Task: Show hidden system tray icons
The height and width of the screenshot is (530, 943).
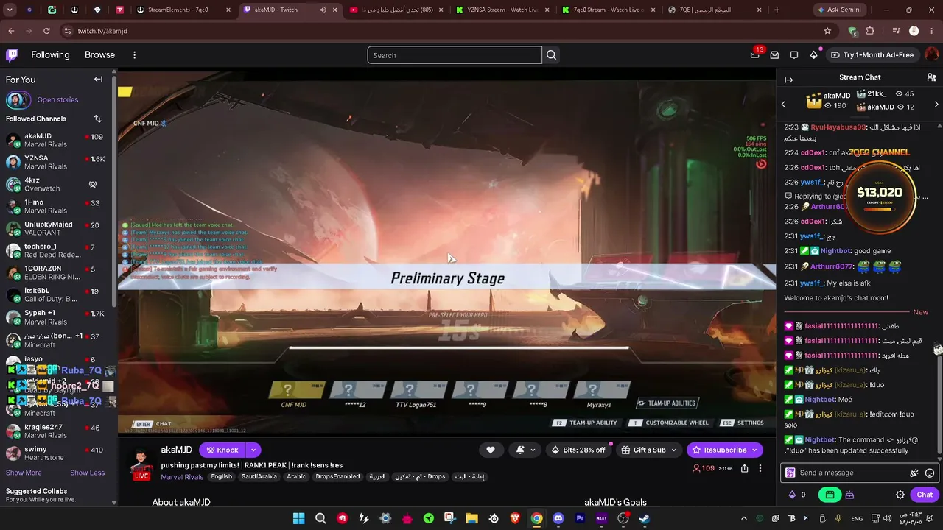Action: (743, 518)
